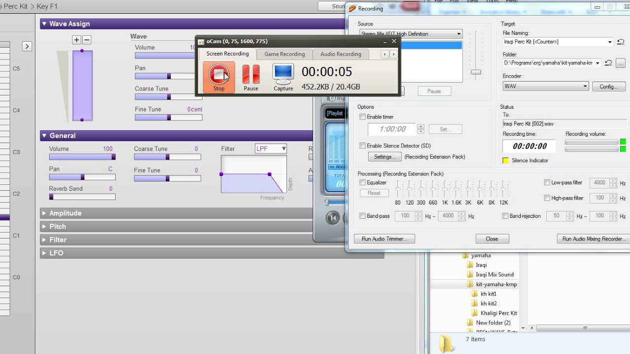Click the Low-pass filter frequency field
The image size is (630, 354).
tap(599, 182)
